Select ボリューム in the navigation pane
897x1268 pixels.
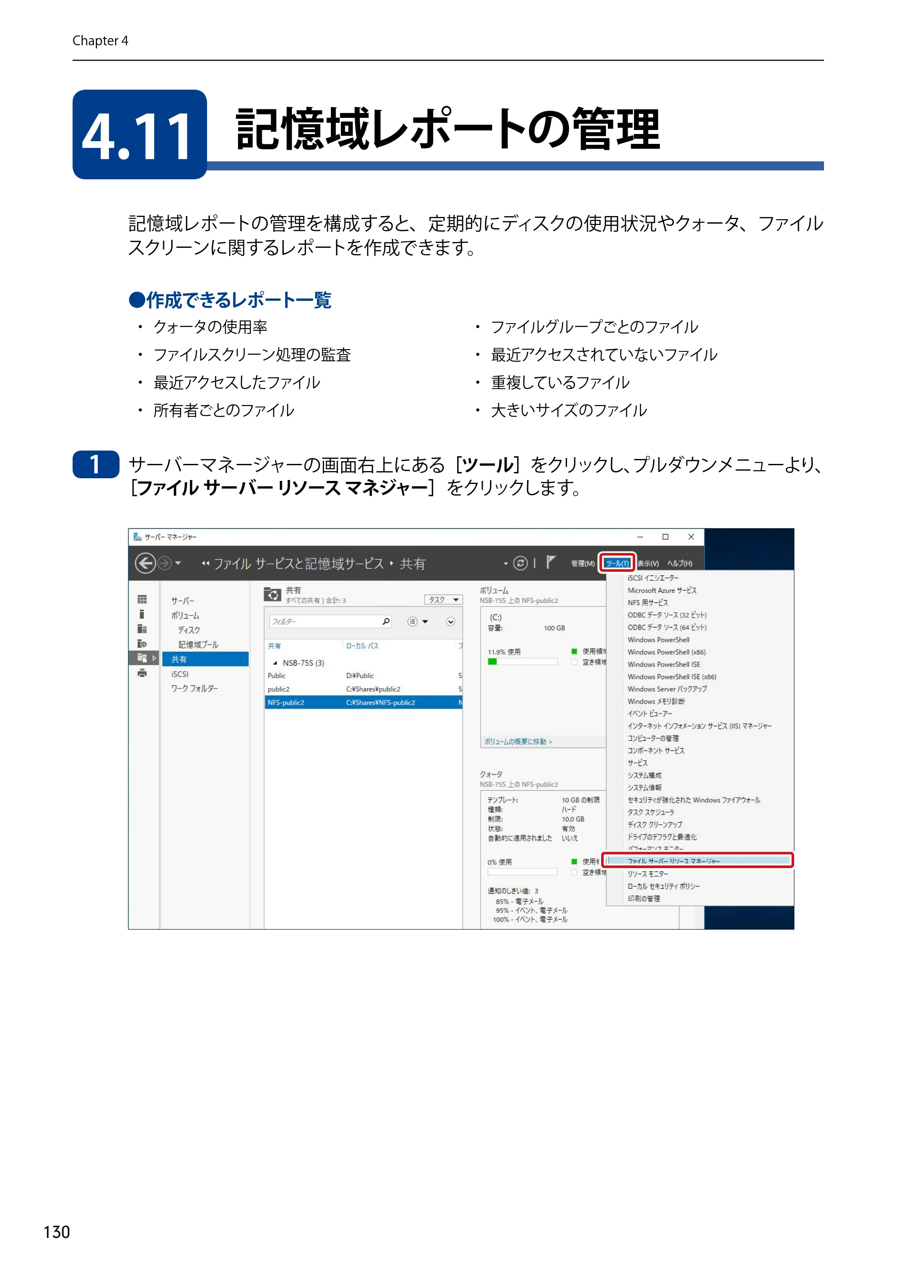tap(185, 615)
